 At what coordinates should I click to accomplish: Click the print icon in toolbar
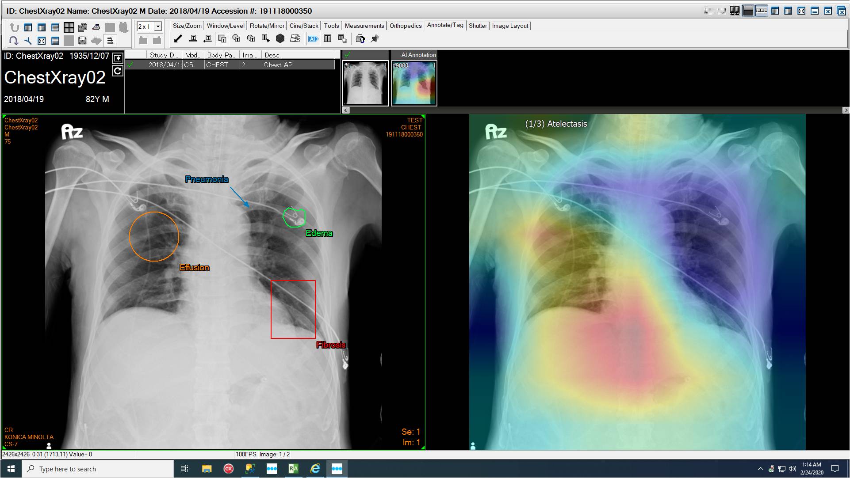(x=96, y=27)
